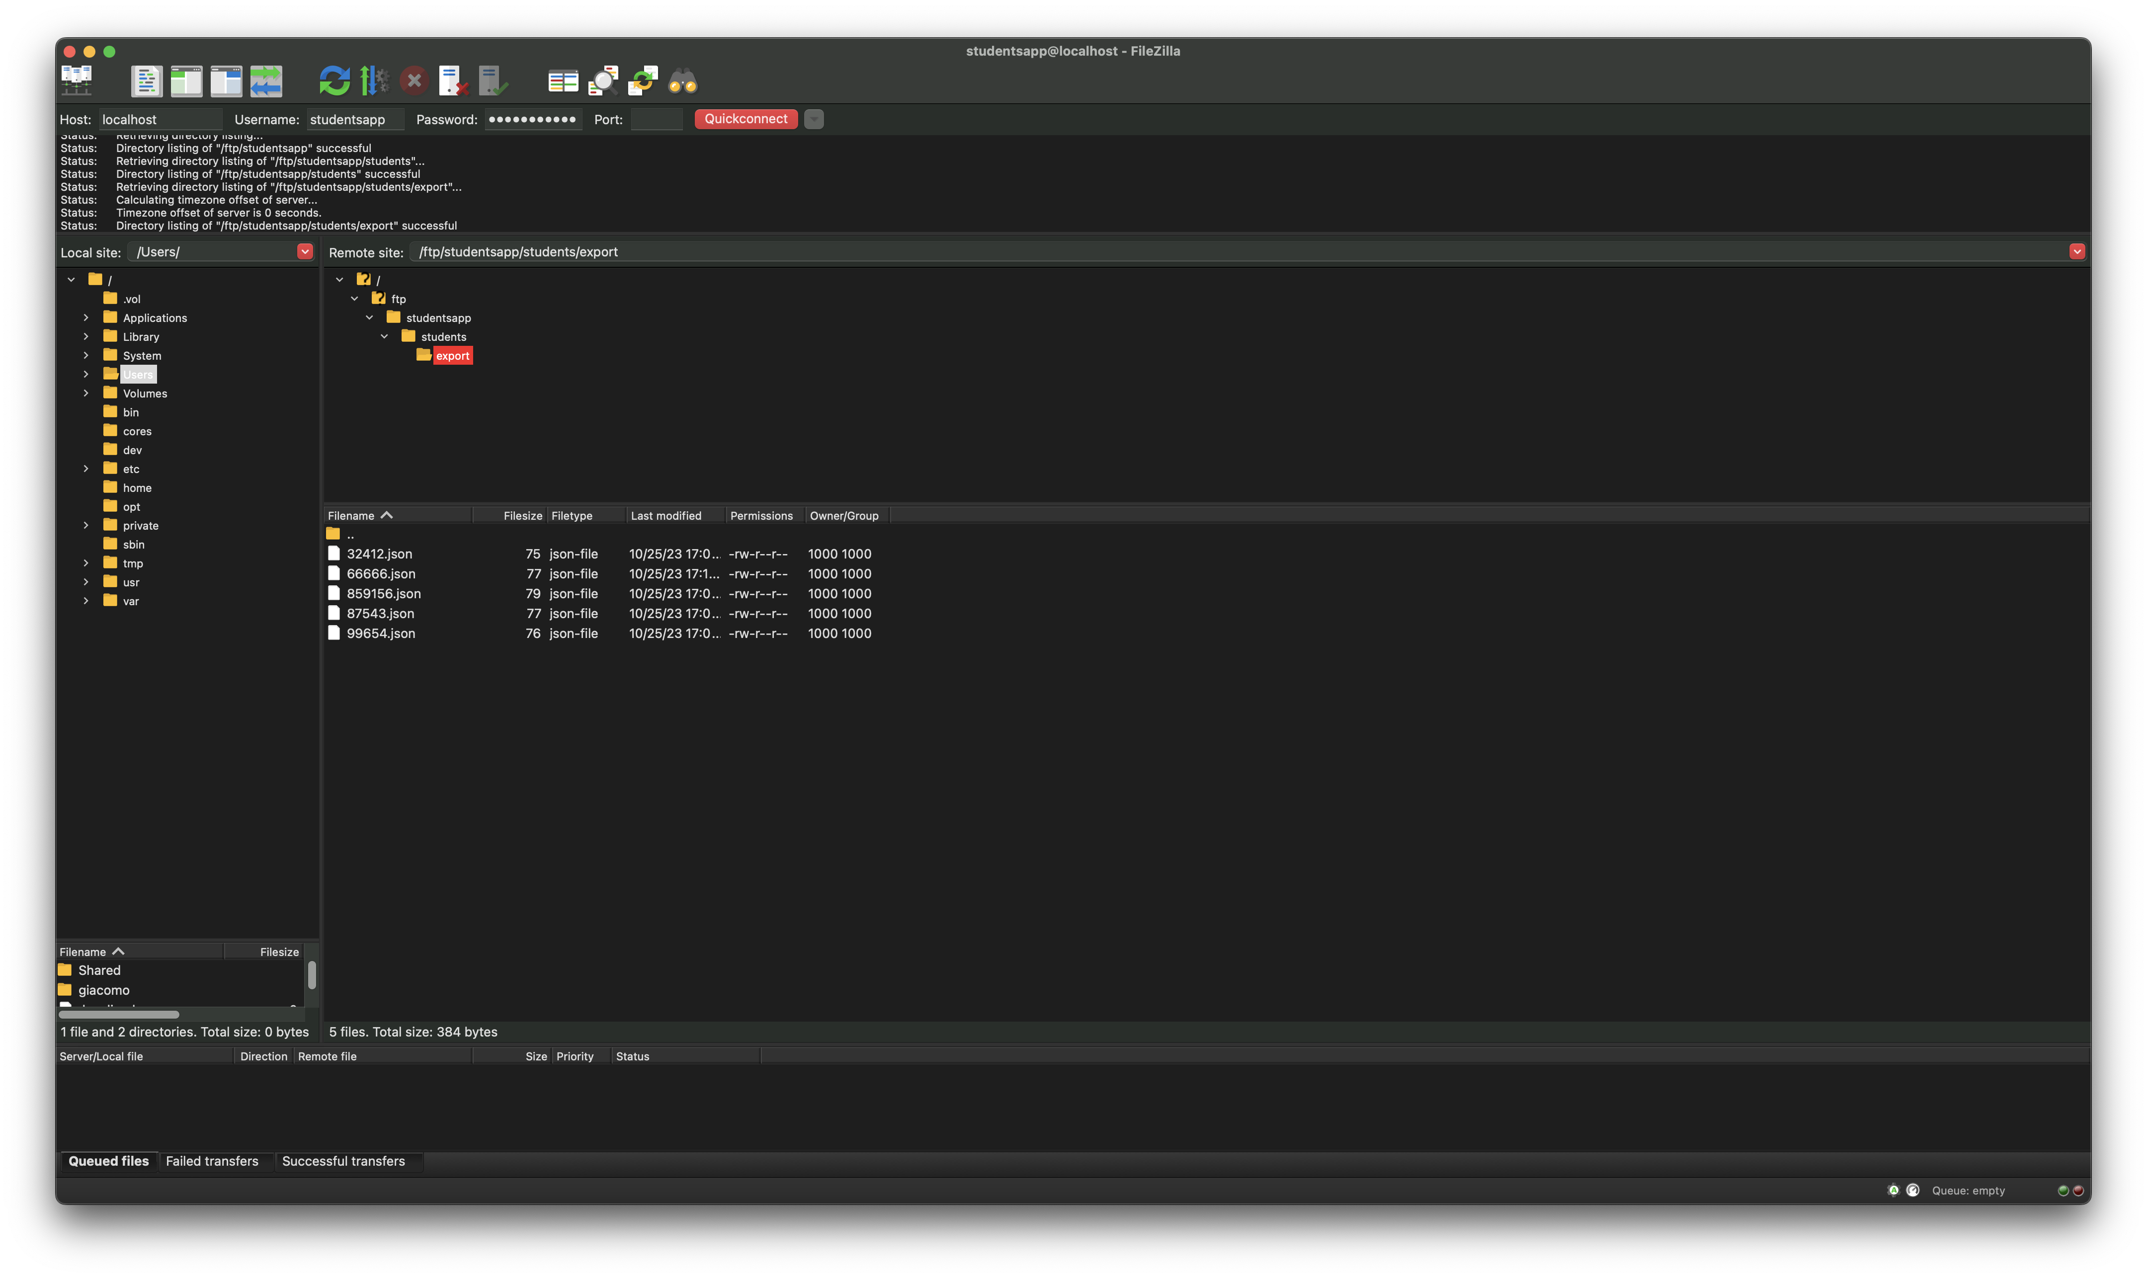Screen dimensions: 2147x1278
Task: Open the Remote site path dropdown
Action: coord(2076,251)
